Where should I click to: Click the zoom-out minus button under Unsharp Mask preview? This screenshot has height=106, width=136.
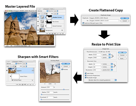pos(45,84)
